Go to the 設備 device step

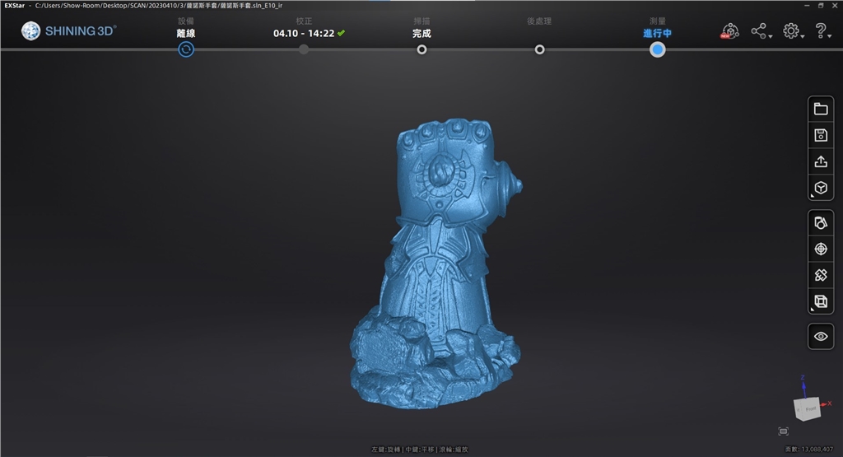(186, 49)
